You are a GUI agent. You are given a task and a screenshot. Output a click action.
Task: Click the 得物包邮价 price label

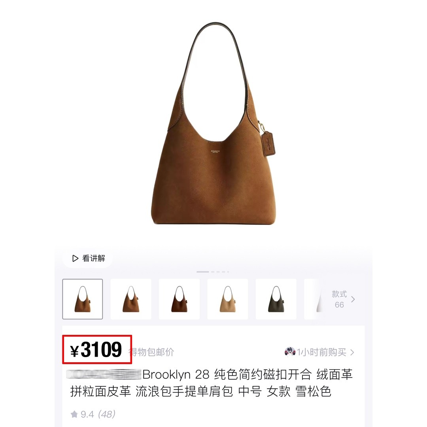point(151,352)
